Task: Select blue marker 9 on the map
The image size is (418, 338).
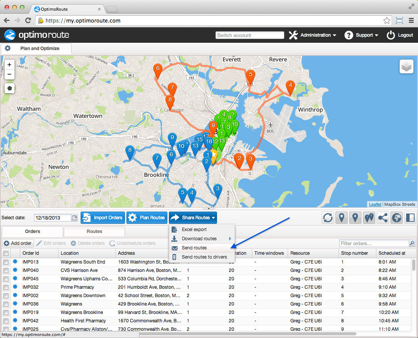Action: pos(172,139)
